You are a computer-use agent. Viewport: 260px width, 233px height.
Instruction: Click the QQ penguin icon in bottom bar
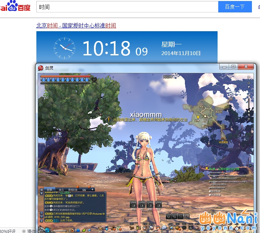(x=158, y=228)
